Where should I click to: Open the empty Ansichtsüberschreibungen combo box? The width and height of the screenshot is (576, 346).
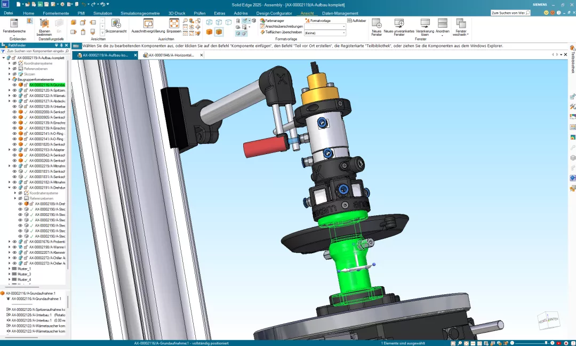pyautogui.click(x=325, y=27)
